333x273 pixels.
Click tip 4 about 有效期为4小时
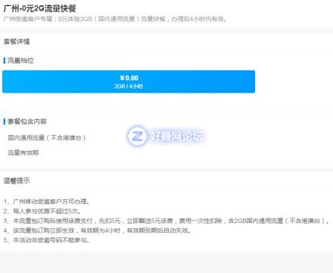[x=98, y=231]
